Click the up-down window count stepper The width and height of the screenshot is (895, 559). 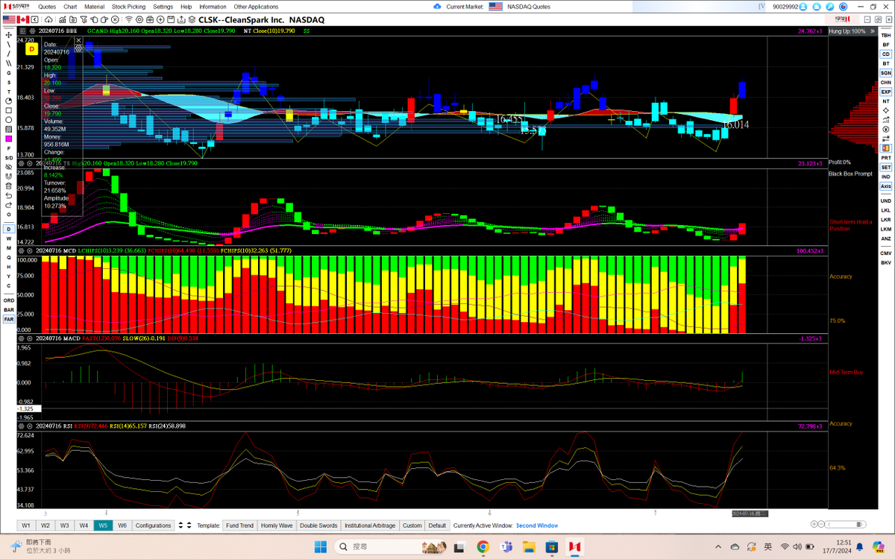tap(180, 525)
